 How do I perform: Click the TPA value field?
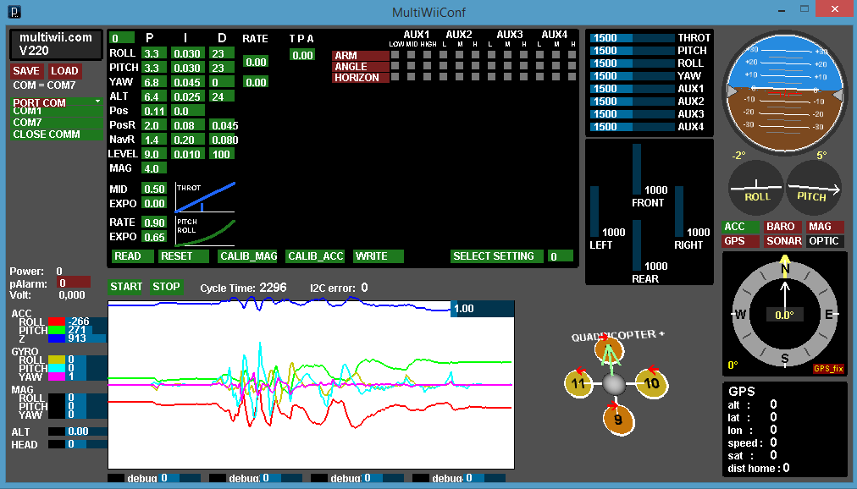303,55
